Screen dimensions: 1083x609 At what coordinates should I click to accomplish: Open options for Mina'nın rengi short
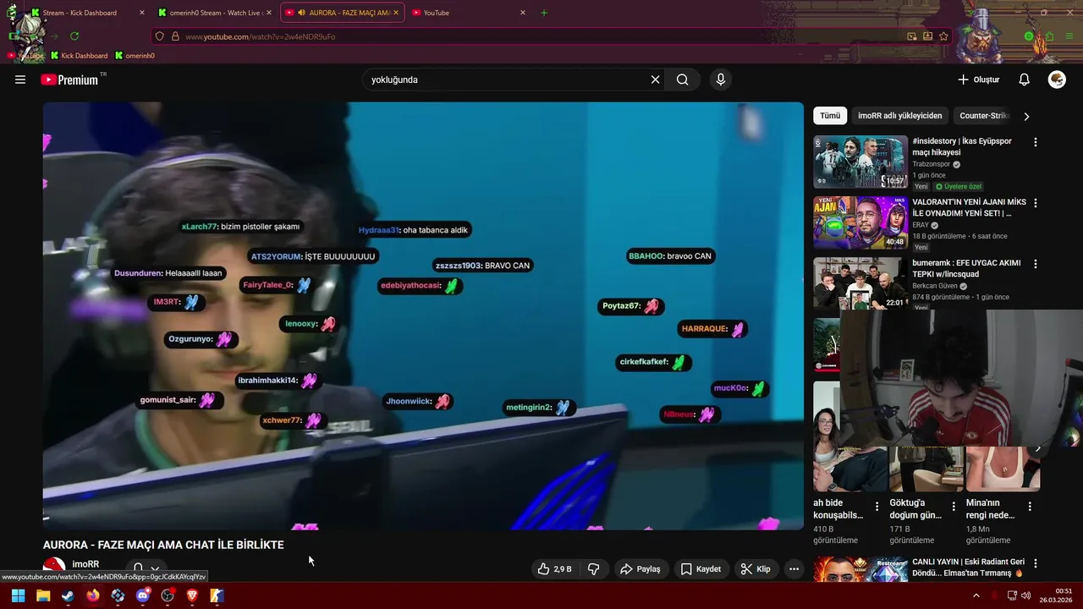pyautogui.click(x=1030, y=507)
